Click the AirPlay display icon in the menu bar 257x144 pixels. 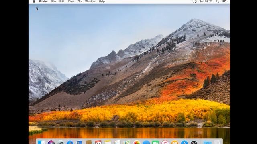(194, 2)
